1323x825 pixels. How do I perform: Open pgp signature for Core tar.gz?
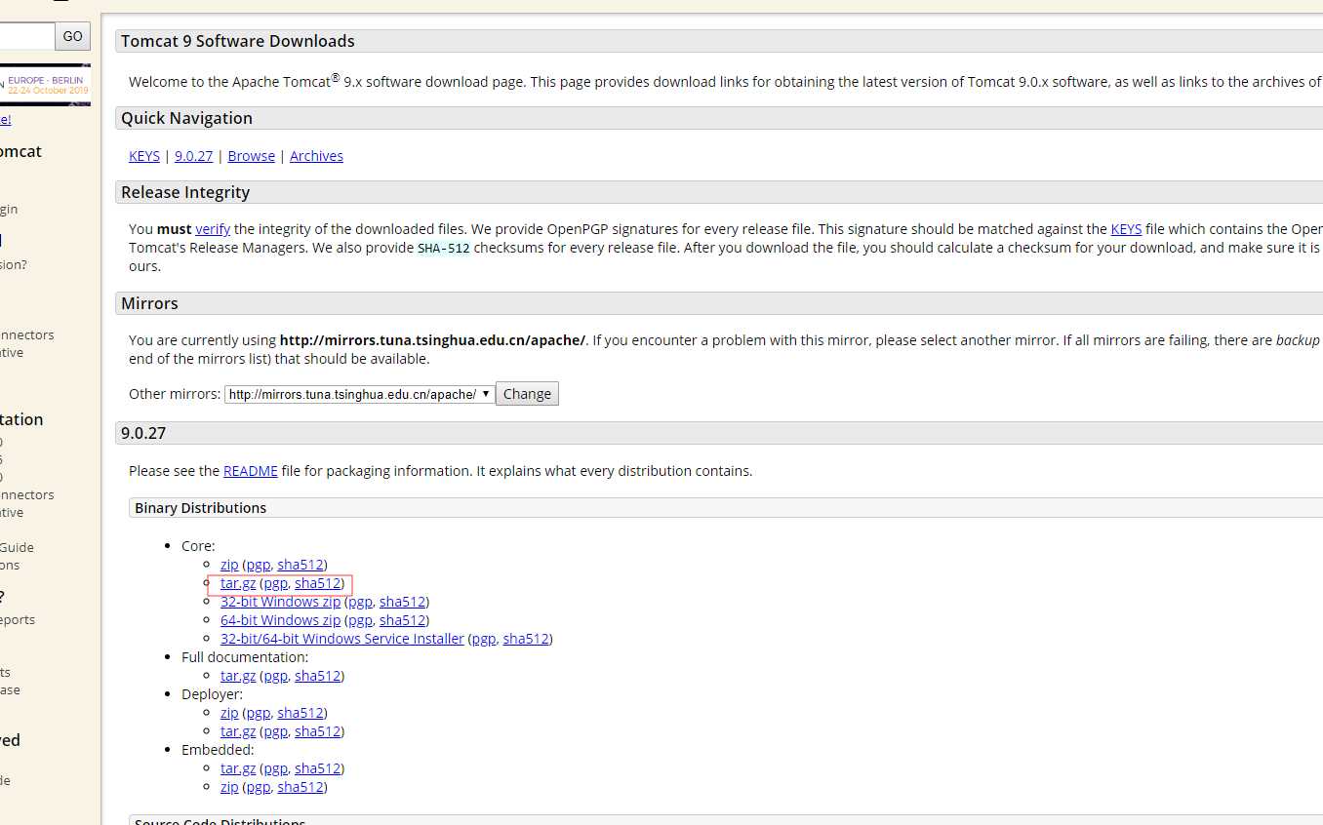pyautogui.click(x=275, y=583)
